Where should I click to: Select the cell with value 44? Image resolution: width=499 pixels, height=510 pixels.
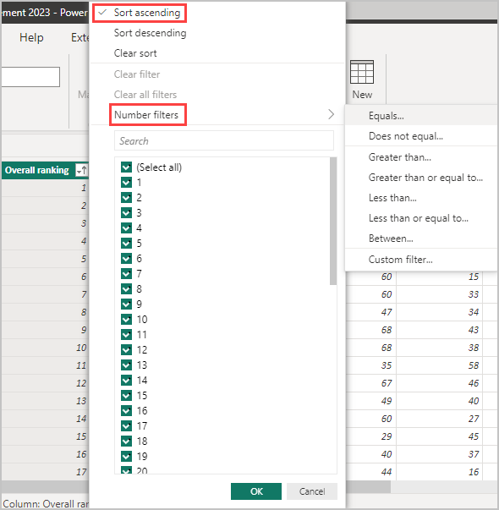tap(387, 472)
